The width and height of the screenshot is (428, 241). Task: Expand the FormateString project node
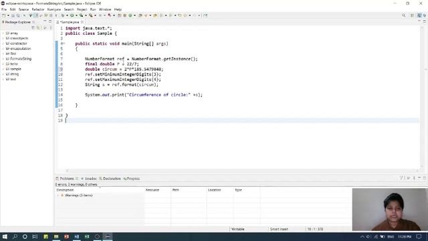point(3,59)
